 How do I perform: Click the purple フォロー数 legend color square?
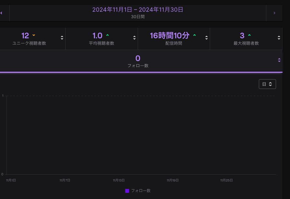[127, 191]
